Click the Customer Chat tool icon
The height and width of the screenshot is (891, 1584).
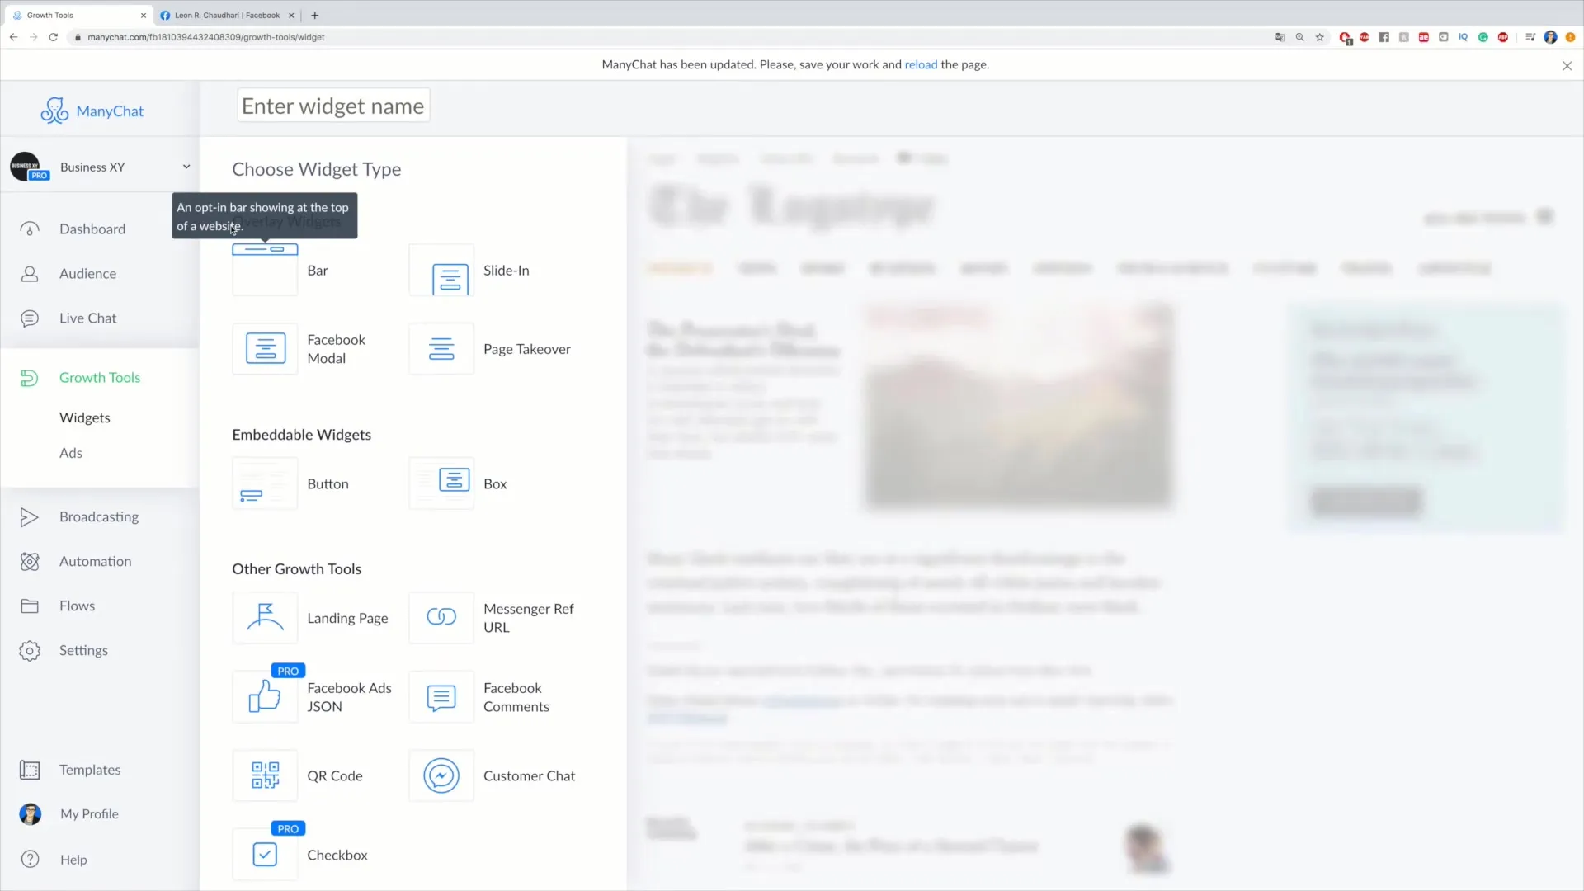tap(441, 775)
